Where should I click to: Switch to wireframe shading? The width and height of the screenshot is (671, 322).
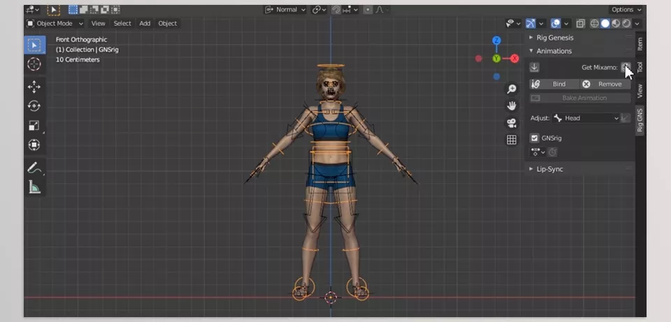tap(594, 24)
